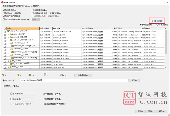Collapse the crank-arm tree node
This screenshot has width=170, height=116.
coord(10,43)
